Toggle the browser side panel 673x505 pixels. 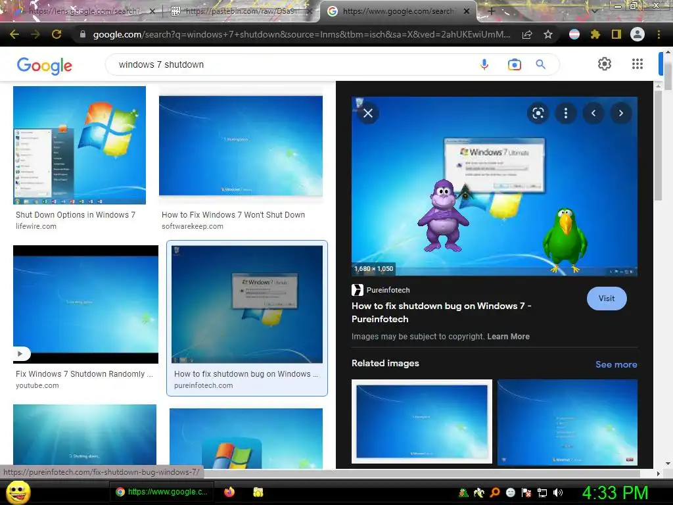(616, 34)
